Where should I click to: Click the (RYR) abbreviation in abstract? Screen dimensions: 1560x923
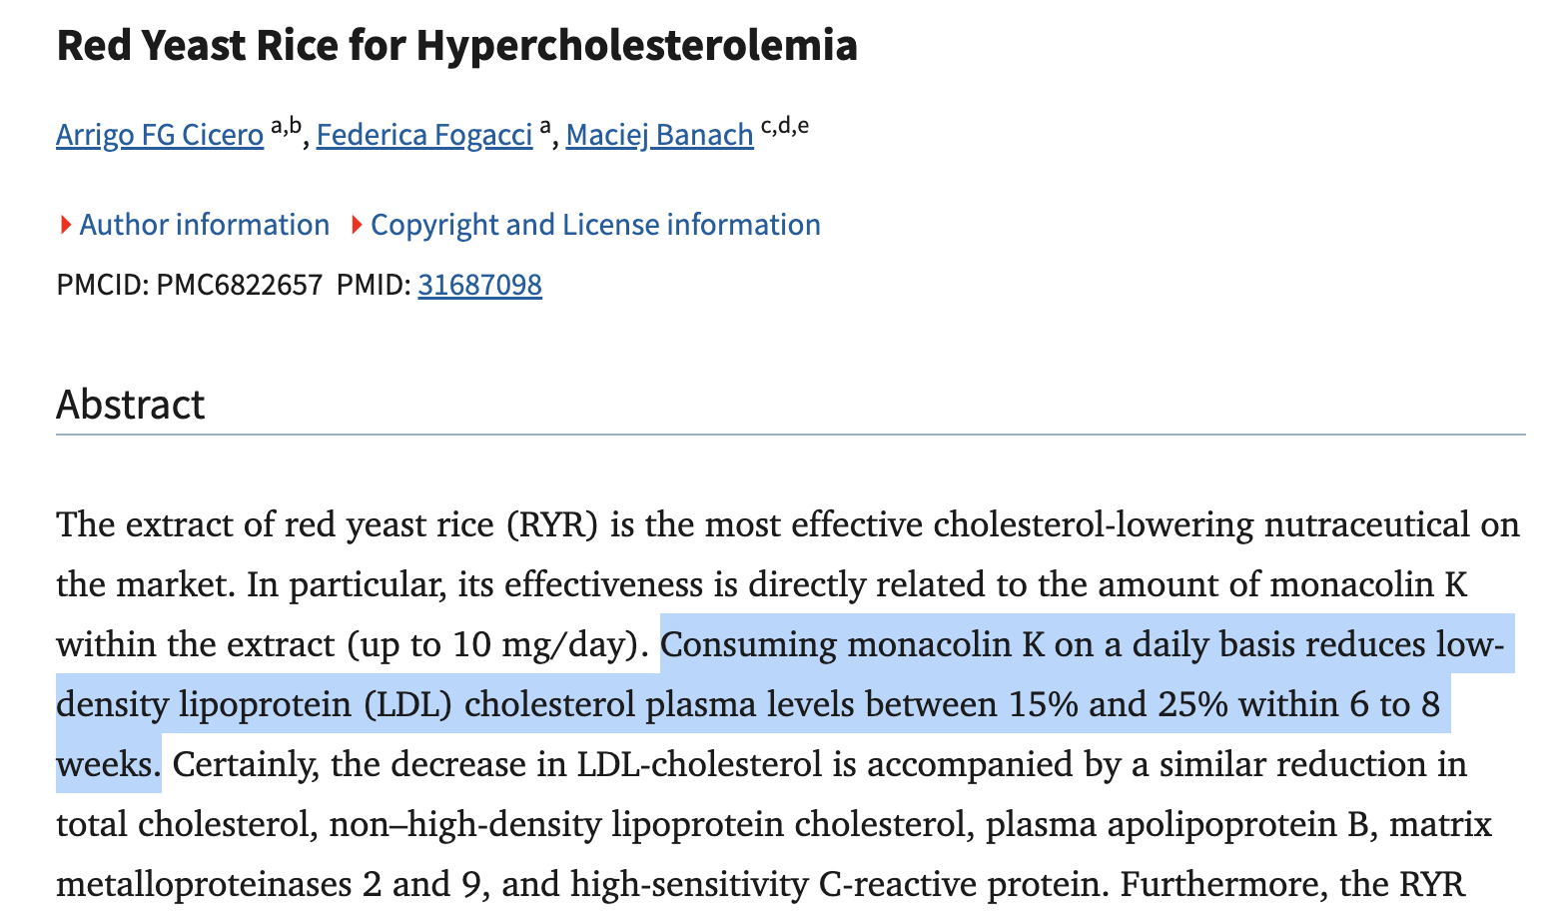coord(552,524)
